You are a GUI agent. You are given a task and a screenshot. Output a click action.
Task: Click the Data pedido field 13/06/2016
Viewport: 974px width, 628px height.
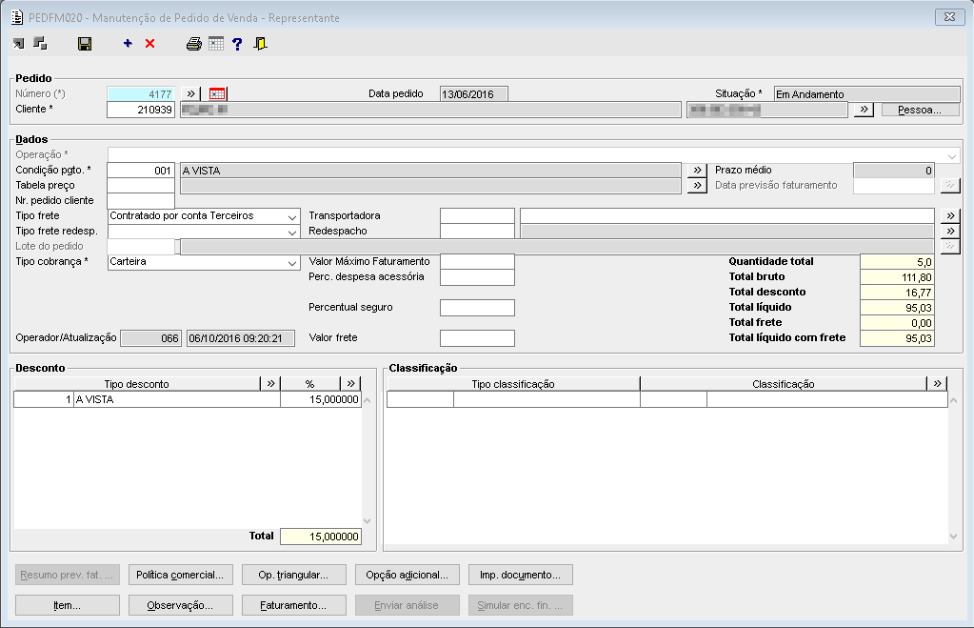coord(474,94)
